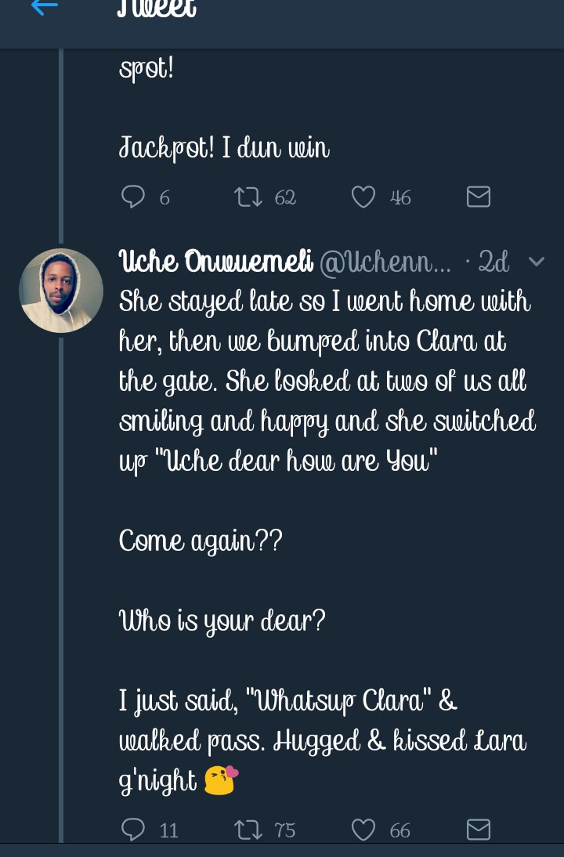Viewport: 564px width, 857px height.
Task: Tap the Tweet header title
Action: click(157, 9)
